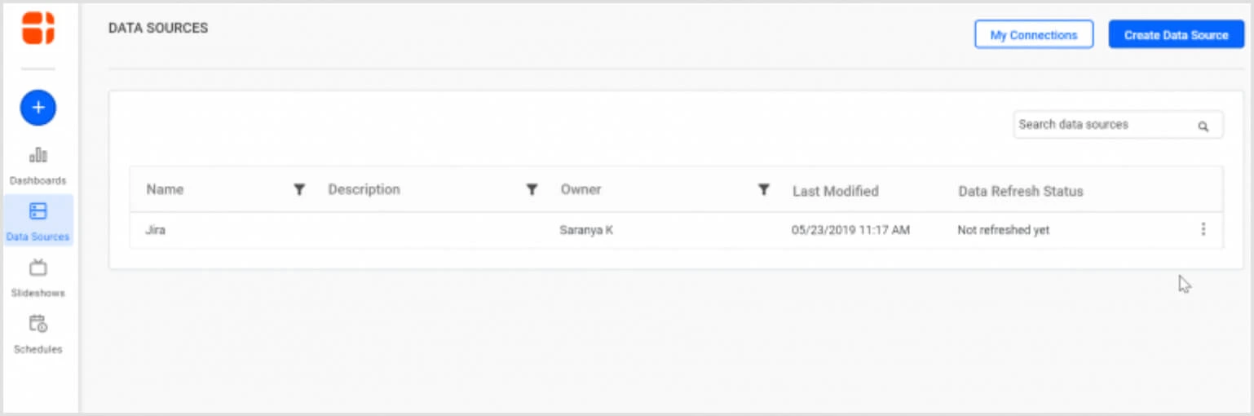Open the Name column filter
The image size is (1254, 416).
pyautogui.click(x=299, y=190)
